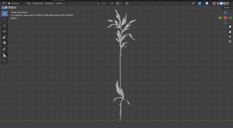Click the zoom magnifier viewport icon
The image size is (233, 128).
pyautogui.click(x=230, y=27)
